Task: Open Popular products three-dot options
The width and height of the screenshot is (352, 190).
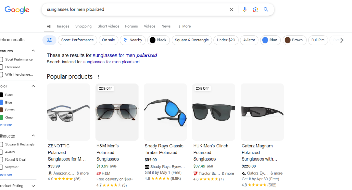Action: [x=98, y=77]
